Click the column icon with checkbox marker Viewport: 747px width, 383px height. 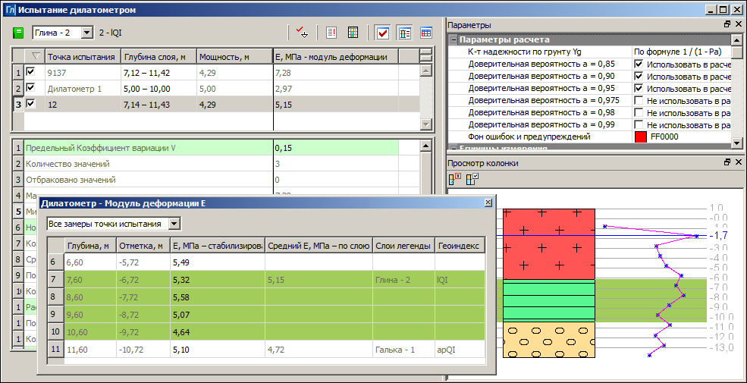tap(472, 180)
